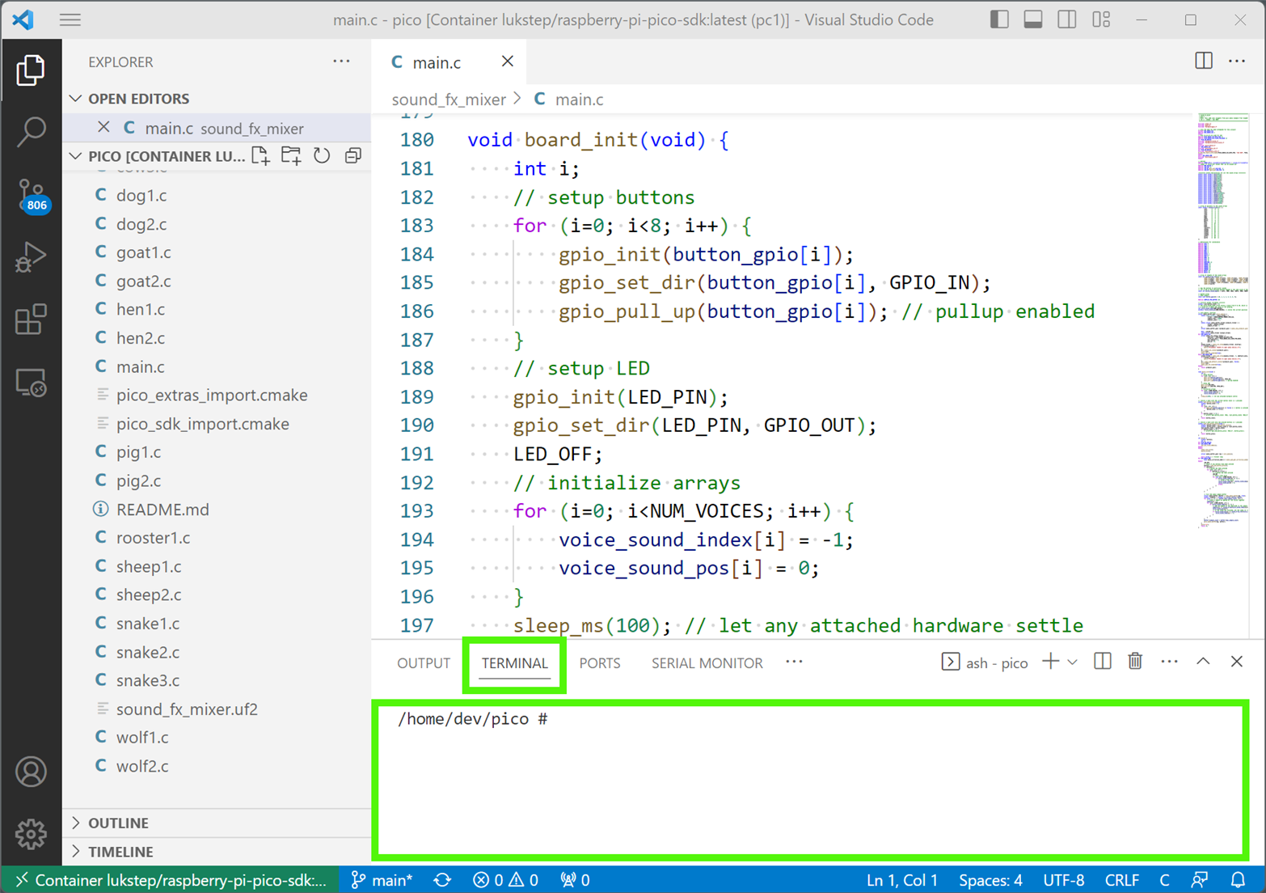Screen dimensions: 1266x893
Task: Open errors and warnings count in status bar
Action: pyautogui.click(x=506, y=880)
